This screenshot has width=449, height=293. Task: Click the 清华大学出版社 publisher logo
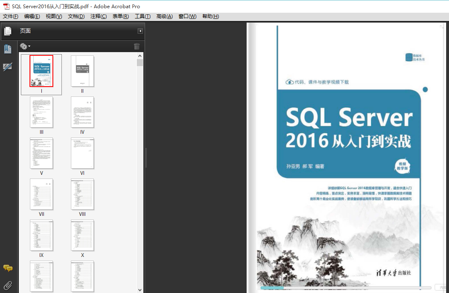[394, 272]
